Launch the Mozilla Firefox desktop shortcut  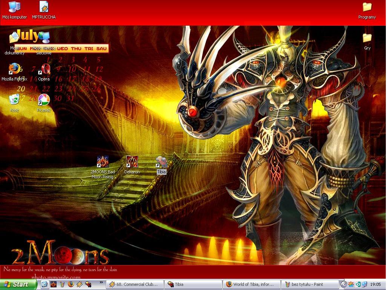click(14, 72)
